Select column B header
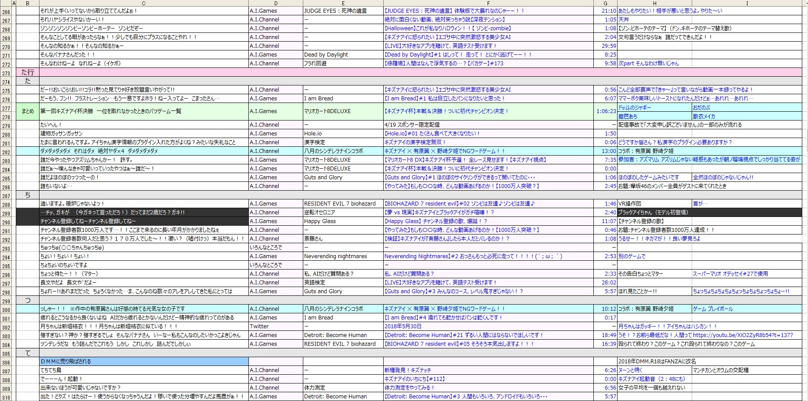The width and height of the screenshot is (808, 401). (28, 3)
